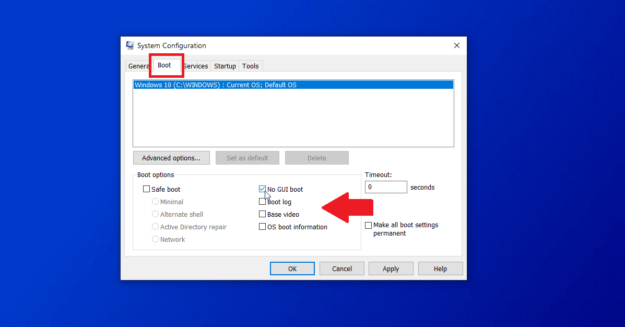Screen dimensions: 625x327
Task: Click the Cancel button
Action: point(342,269)
